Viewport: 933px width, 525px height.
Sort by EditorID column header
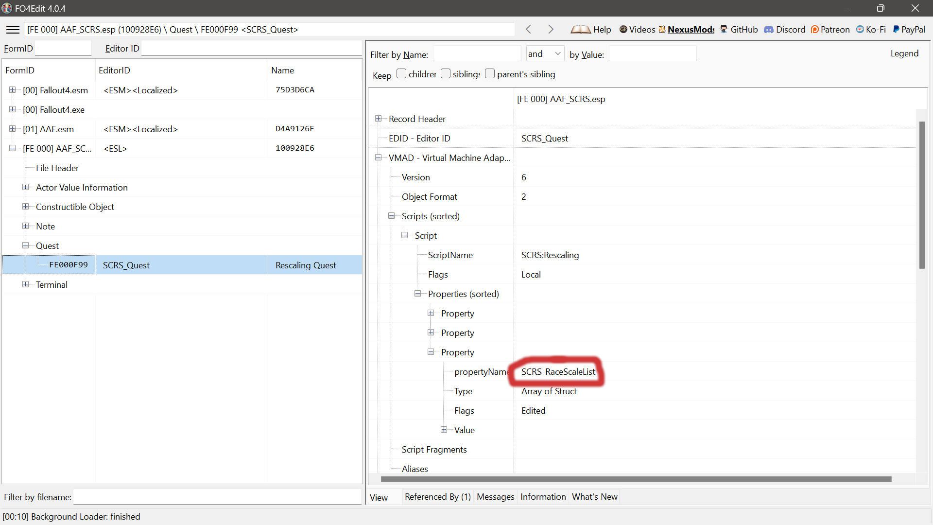point(182,70)
